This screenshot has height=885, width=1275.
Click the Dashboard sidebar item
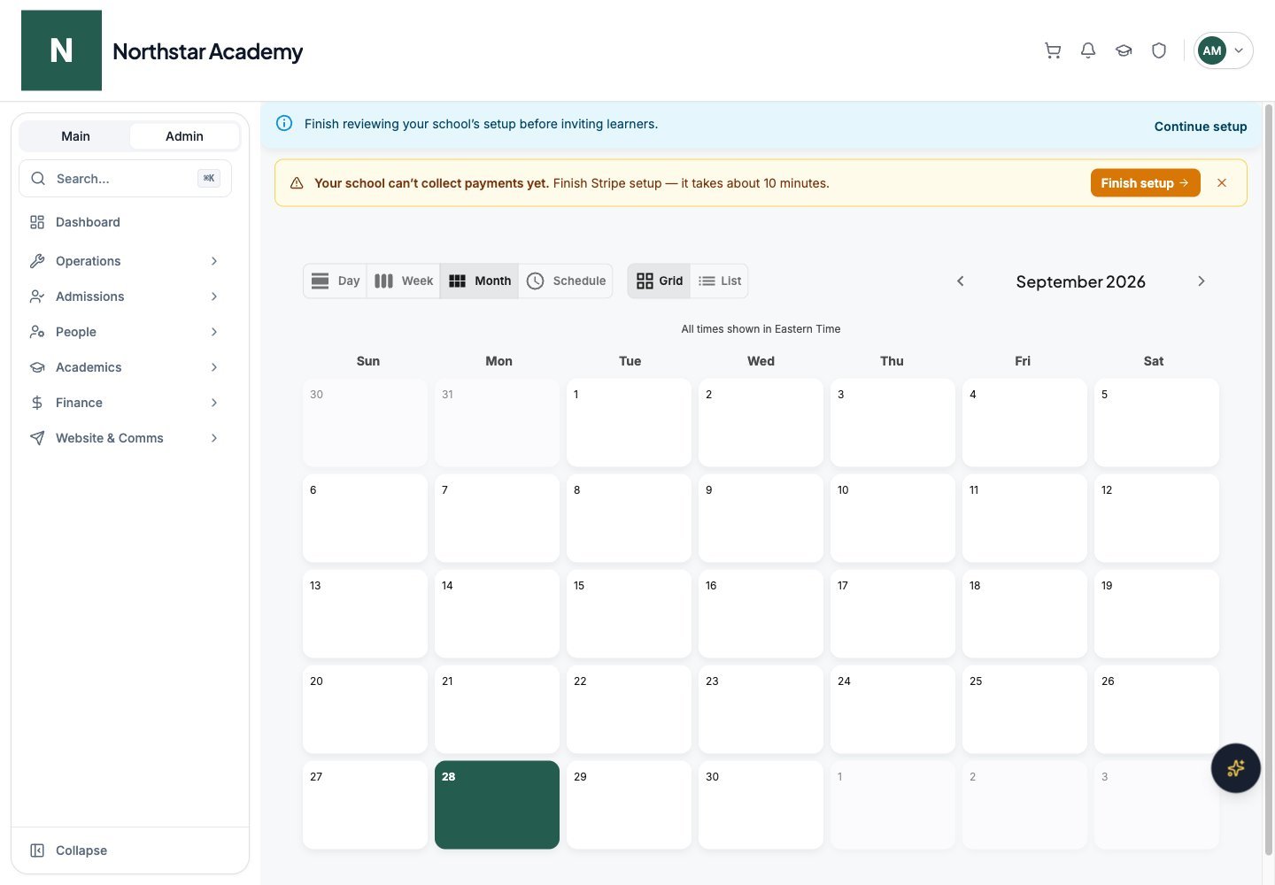125,222
